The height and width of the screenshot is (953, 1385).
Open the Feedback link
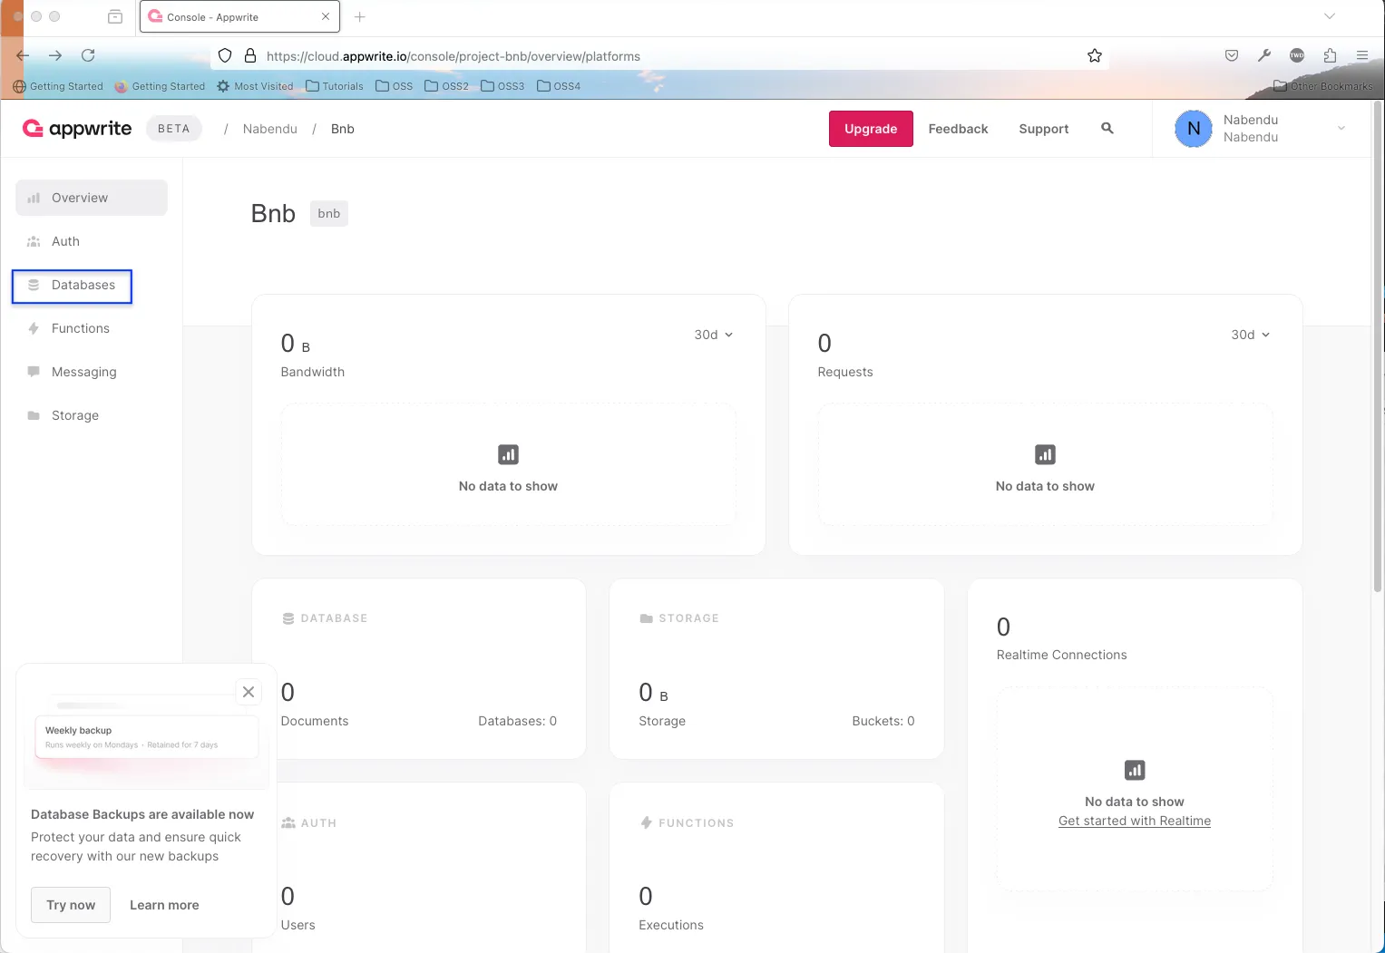[x=958, y=129]
